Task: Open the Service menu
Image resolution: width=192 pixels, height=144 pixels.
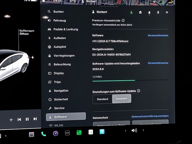Action: [x=57, y=108]
